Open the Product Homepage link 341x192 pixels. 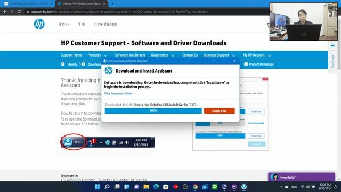coord(261,64)
